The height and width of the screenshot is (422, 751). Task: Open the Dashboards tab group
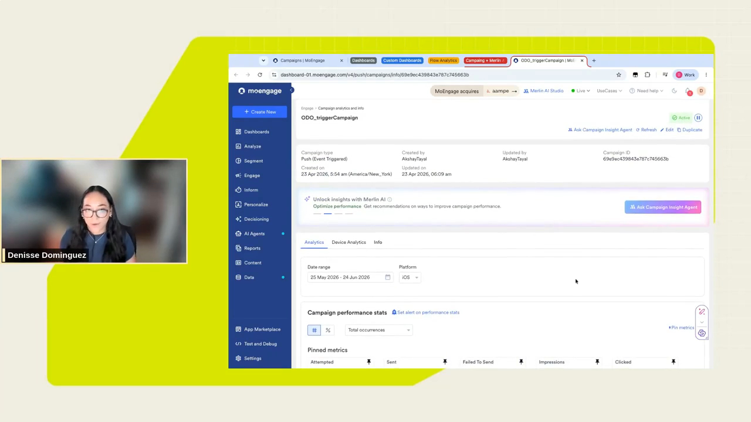[363, 60]
